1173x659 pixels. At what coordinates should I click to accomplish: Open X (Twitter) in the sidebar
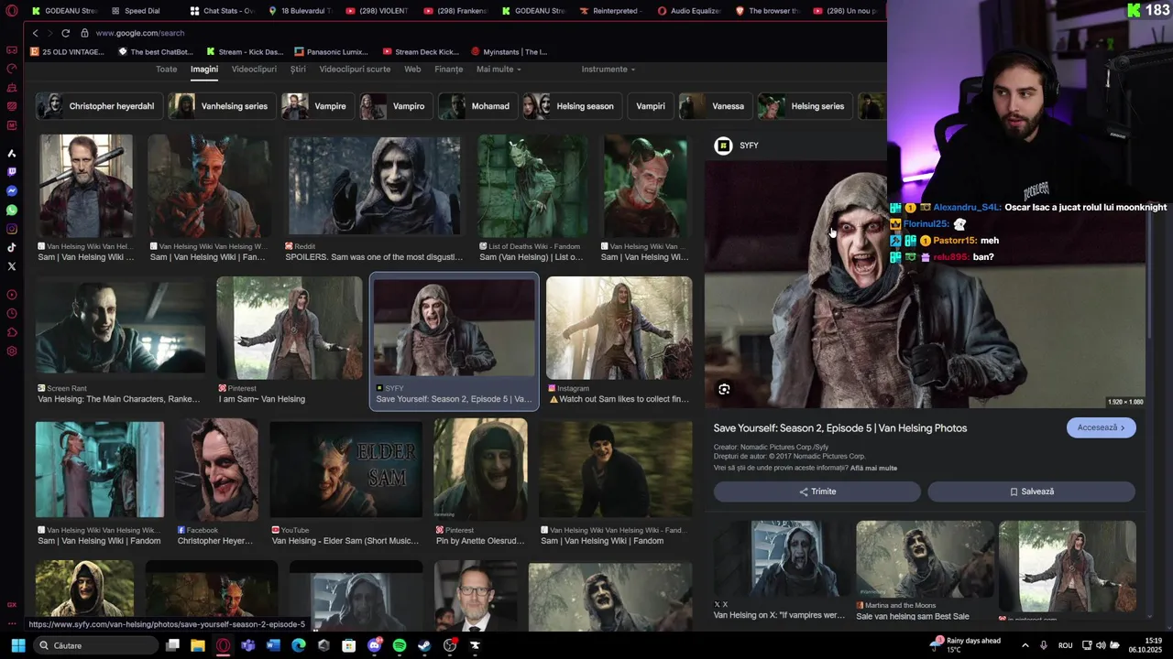(12, 266)
